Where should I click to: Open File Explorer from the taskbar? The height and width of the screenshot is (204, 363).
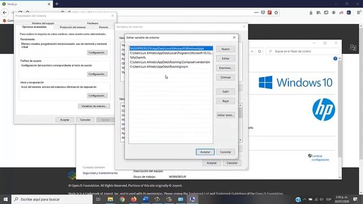point(110,199)
